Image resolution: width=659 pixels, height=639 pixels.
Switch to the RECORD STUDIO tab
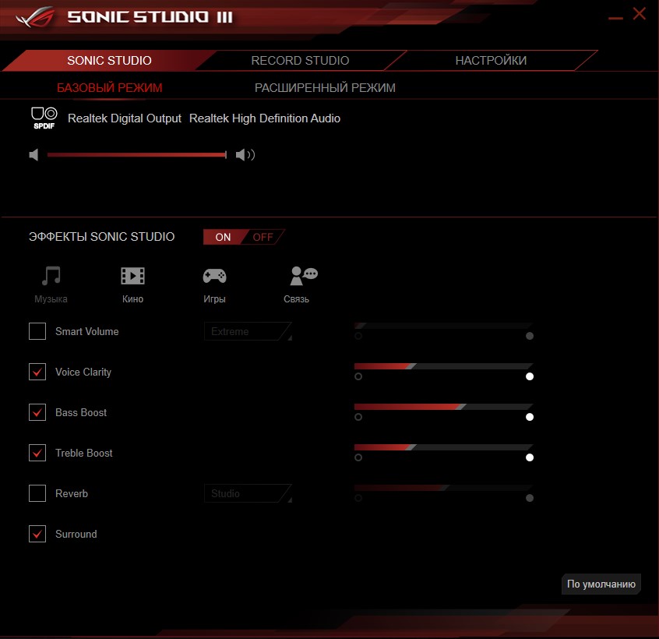(300, 61)
